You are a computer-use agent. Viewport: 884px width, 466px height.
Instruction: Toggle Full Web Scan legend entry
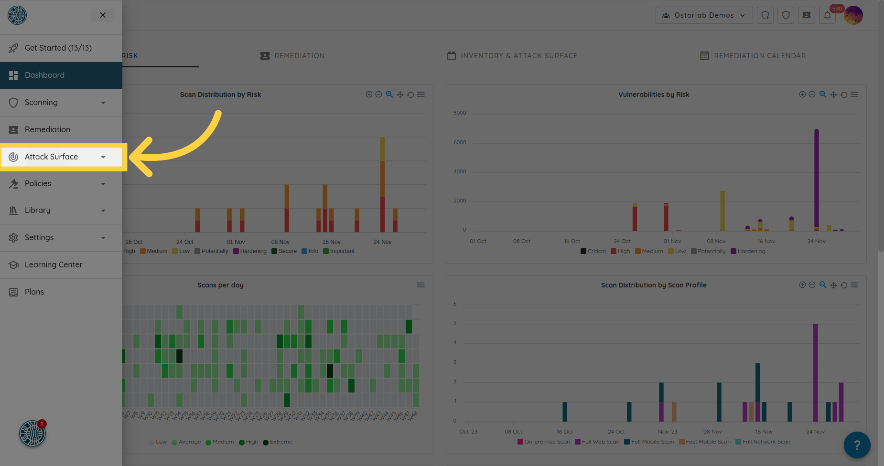[x=597, y=442]
